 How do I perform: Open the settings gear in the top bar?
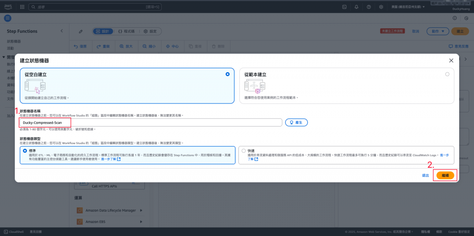pyautogui.click(x=381, y=6)
